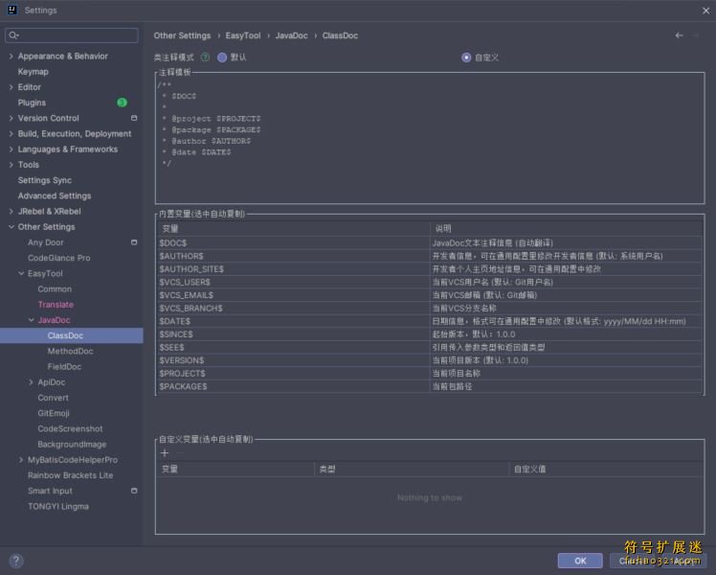
Task: Open Convert settings
Action: 53,398
